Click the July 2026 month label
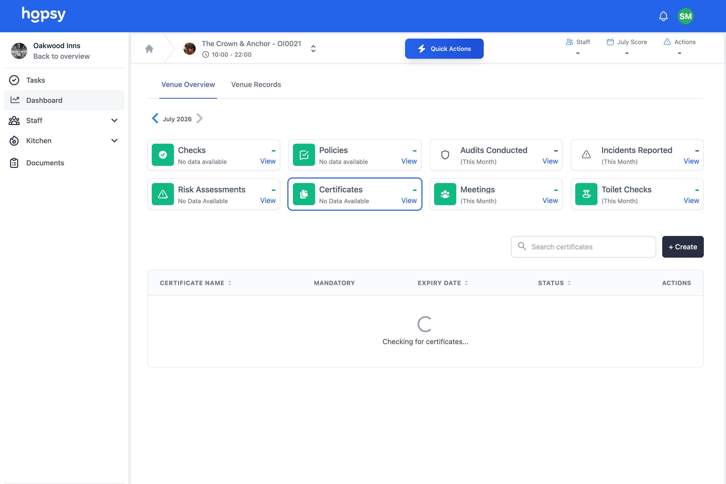This screenshot has height=484, width=726. (177, 119)
